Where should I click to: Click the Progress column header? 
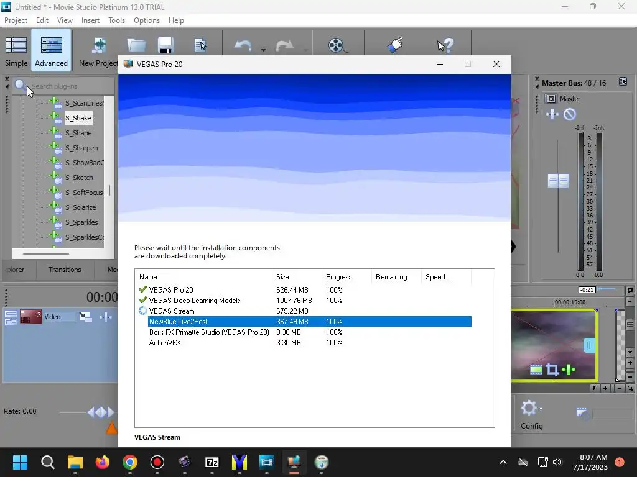pyautogui.click(x=346, y=277)
